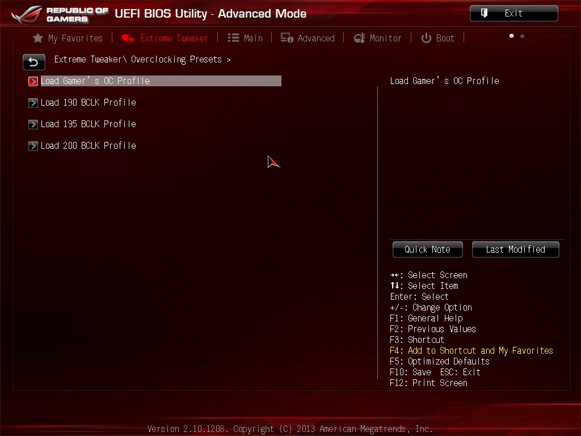Click the F4 Add to Shortcut hint
The image size is (581, 436).
(471, 350)
